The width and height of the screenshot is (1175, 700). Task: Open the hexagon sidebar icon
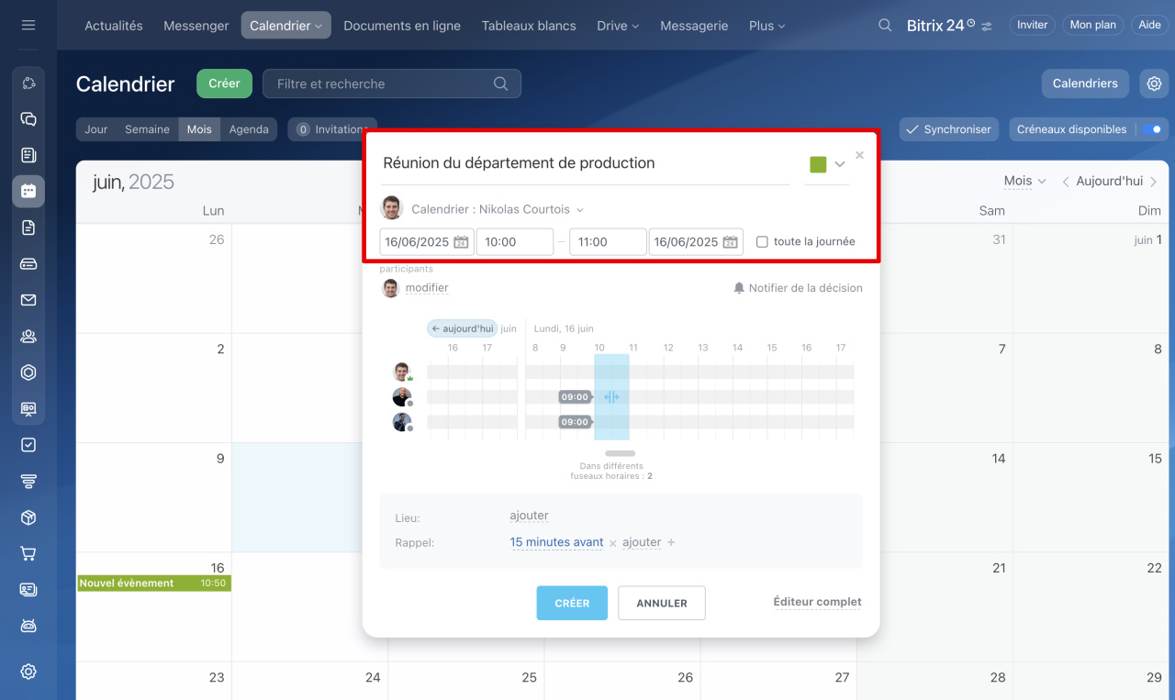coord(28,372)
